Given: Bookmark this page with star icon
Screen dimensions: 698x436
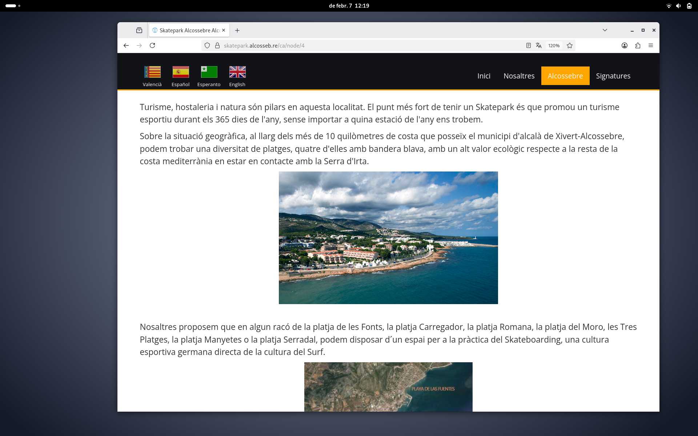Looking at the screenshot, I should [x=570, y=45].
